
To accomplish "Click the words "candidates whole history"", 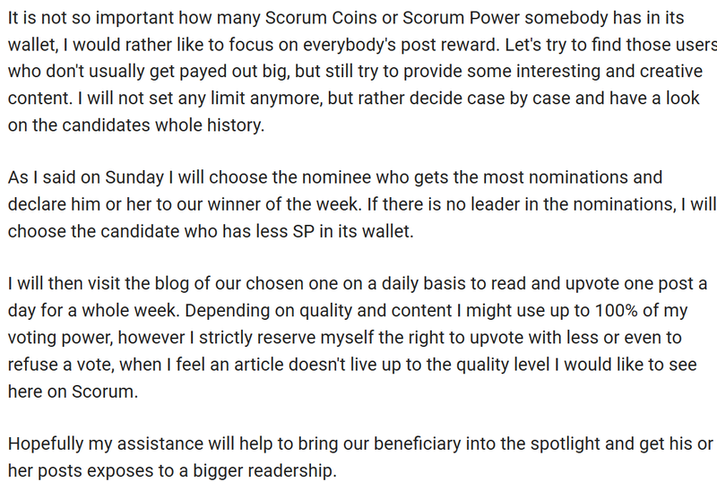I will pos(163,125).
